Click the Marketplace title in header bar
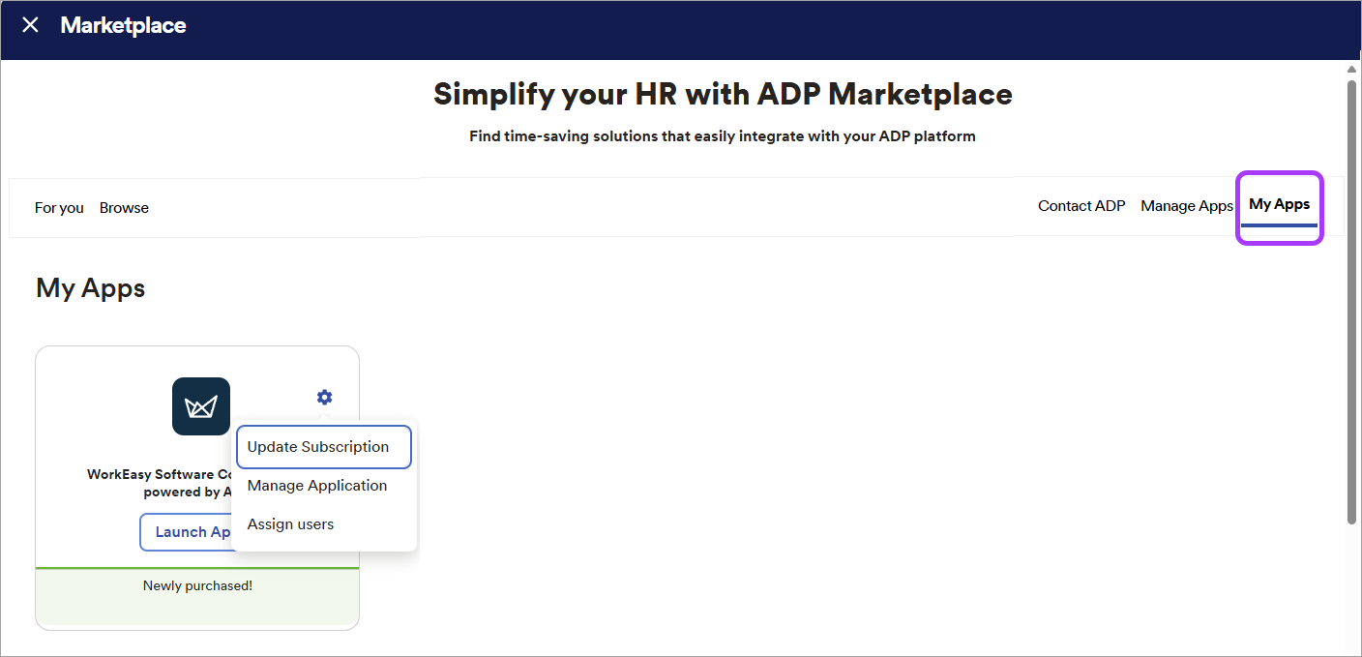Viewport: 1362px width, 657px height. pos(123,25)
